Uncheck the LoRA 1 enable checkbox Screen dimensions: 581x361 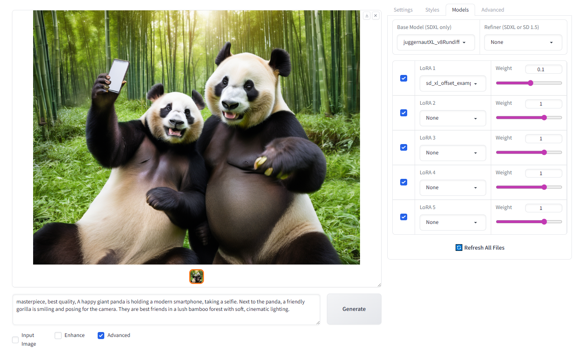coord(403,78)
